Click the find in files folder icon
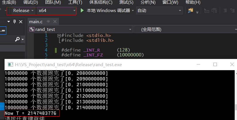Viewport: 237px width, 120px height. [x=191, y=10]
